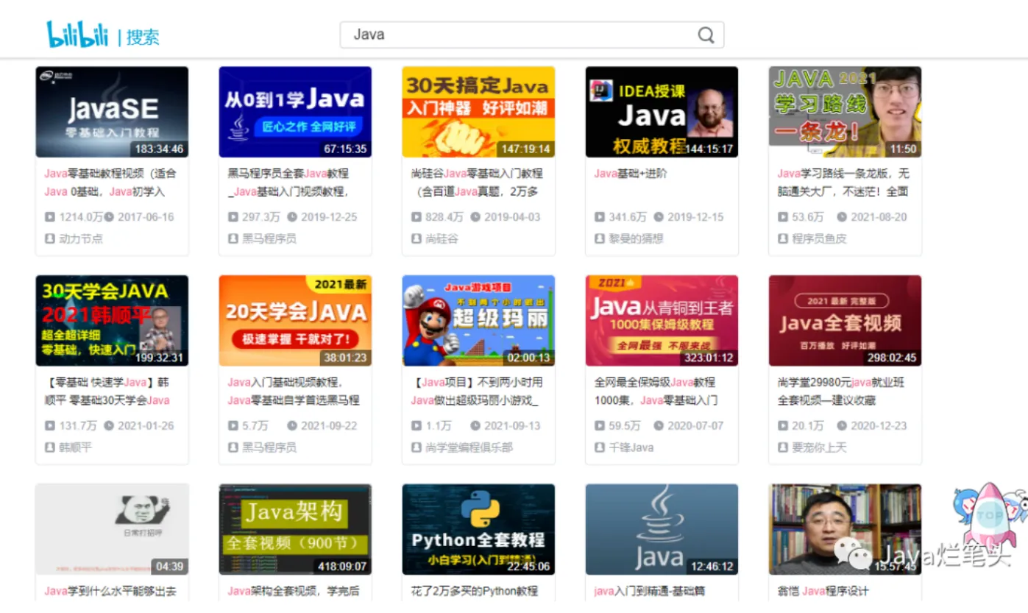Viewport: 1028px width, 613px height.
Task: Click the 2017-06-16 upload date
Action: point(146,217)
